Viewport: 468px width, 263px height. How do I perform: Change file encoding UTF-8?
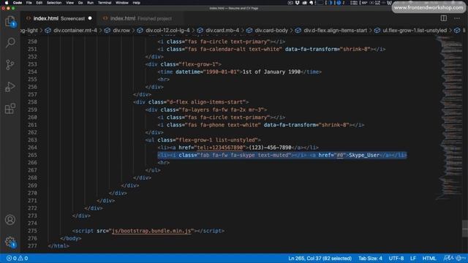396,258
